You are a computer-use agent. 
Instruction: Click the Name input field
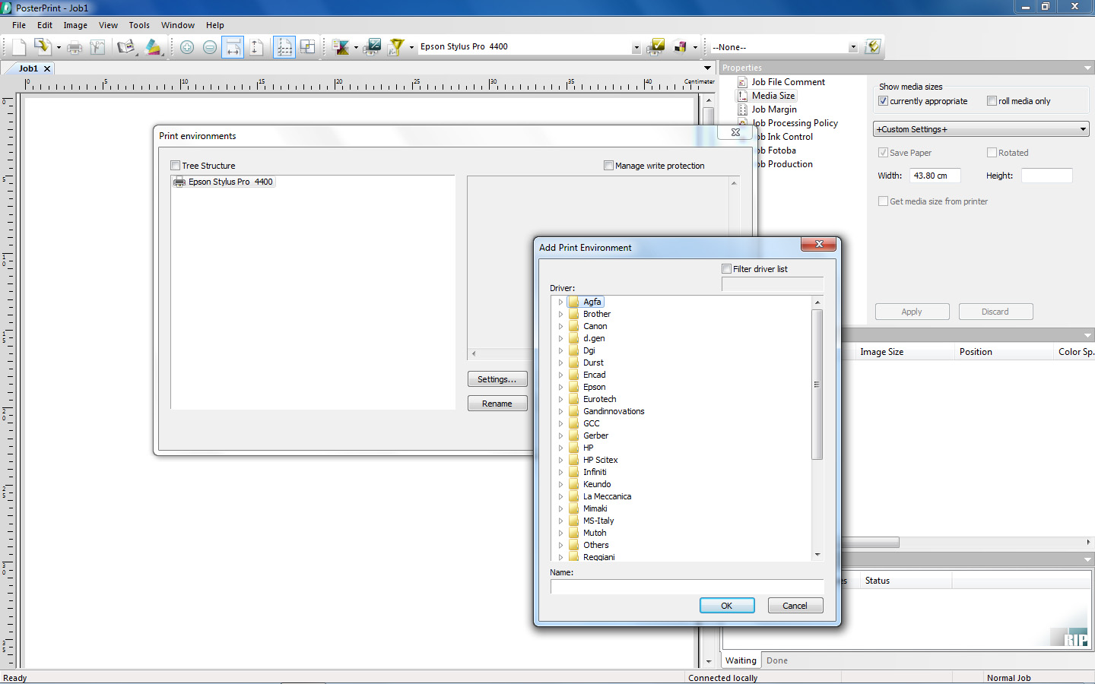[687, 587]
